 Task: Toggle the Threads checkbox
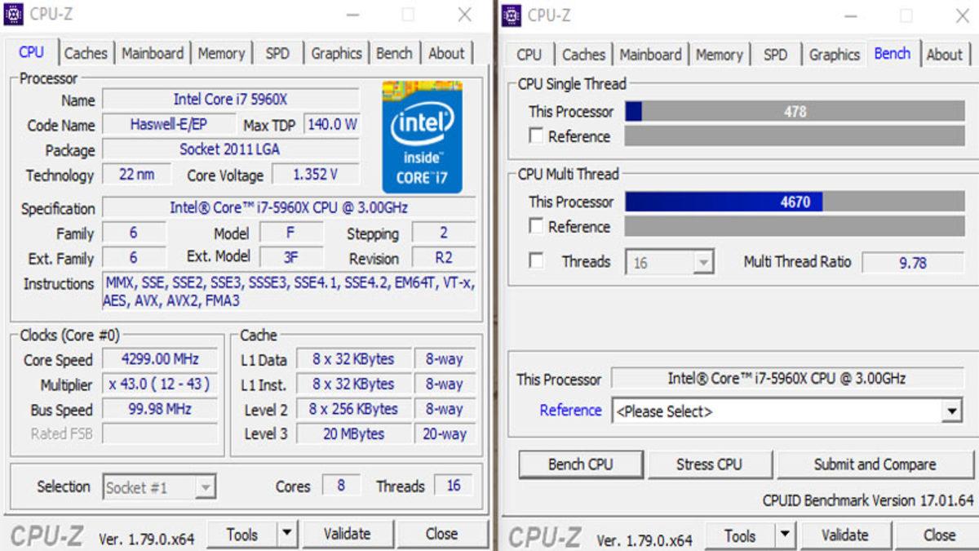tap(536, 260)
